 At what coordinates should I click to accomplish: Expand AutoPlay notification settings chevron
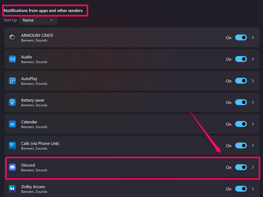(x=253, y=81)
